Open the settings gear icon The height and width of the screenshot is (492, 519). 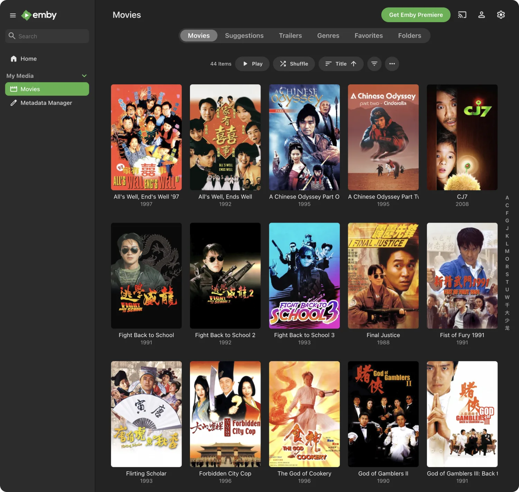pyautogui.click(x=501, y=15)
